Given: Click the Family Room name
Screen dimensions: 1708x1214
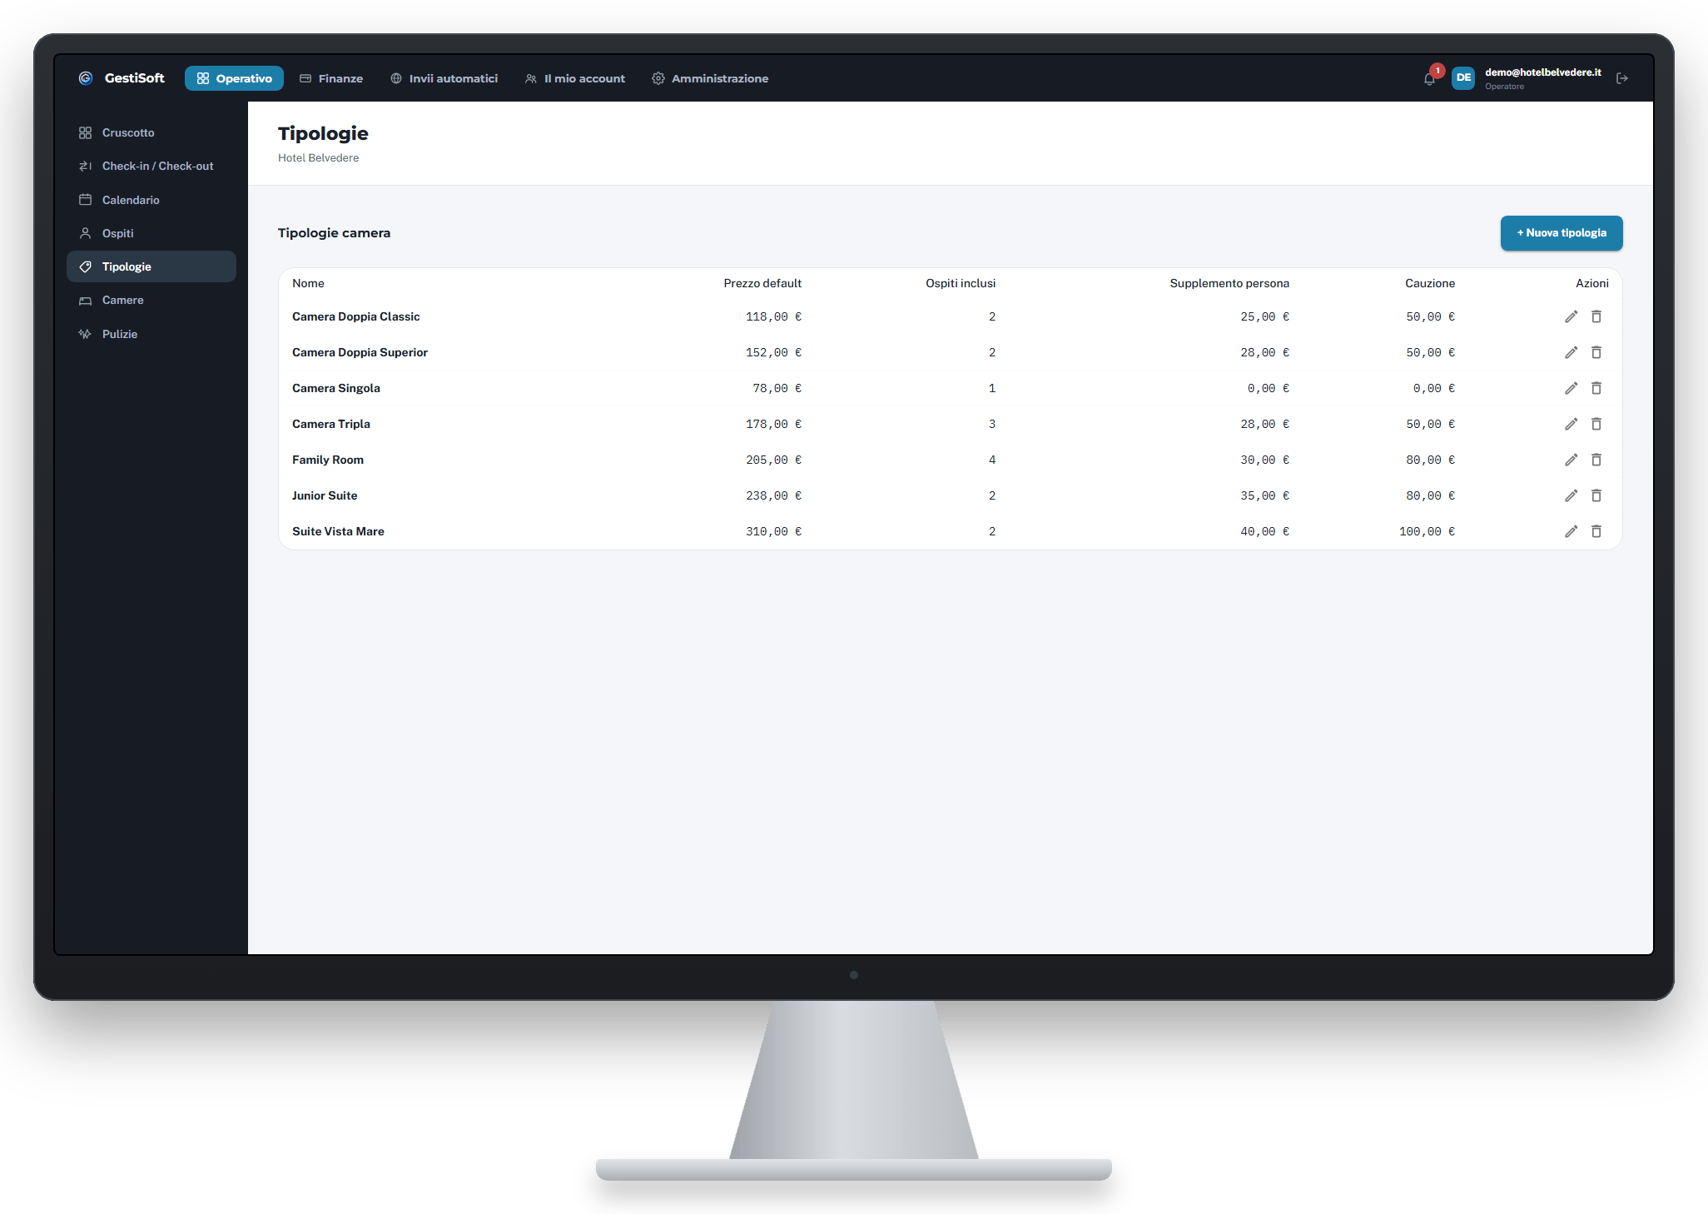Looking at the screenshot, I should tap(328, 460).
